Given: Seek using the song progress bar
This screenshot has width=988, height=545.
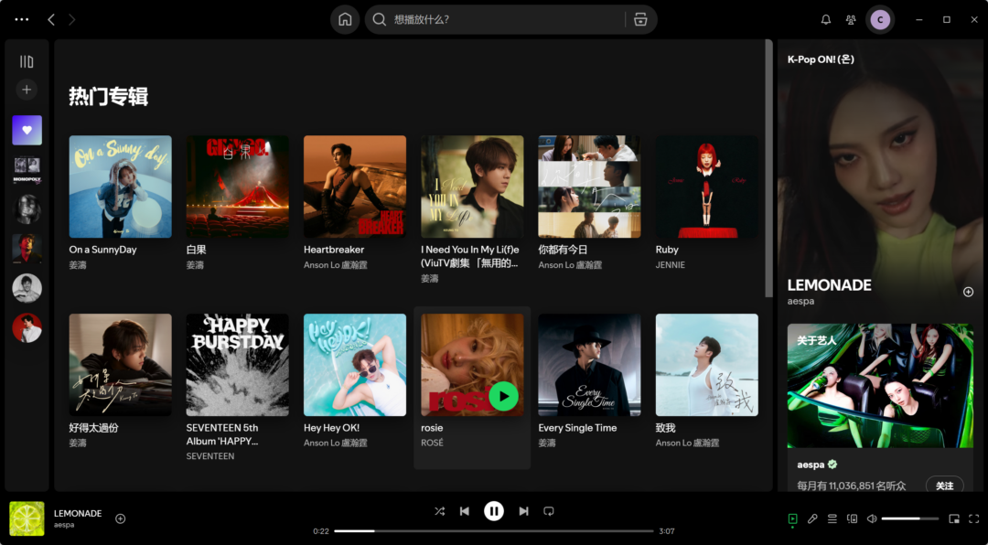Looking at the screenshot, I should tap(493, 531).
